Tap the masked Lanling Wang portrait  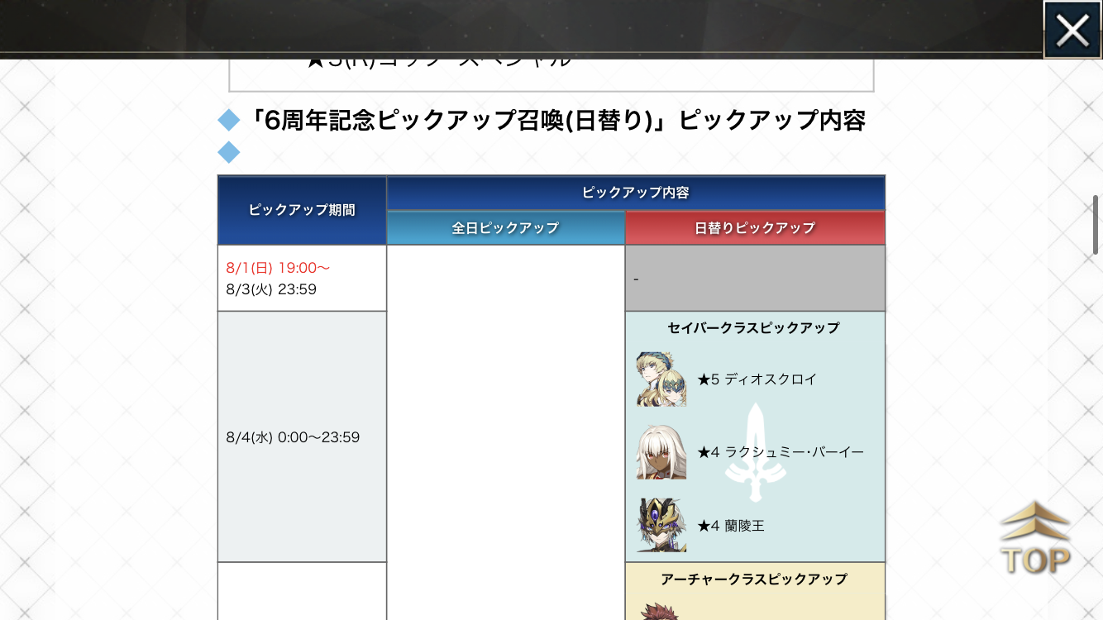661,525
